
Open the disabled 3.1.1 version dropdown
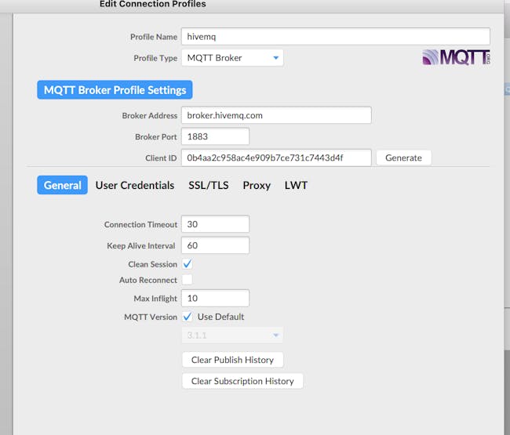click(232, 335)
